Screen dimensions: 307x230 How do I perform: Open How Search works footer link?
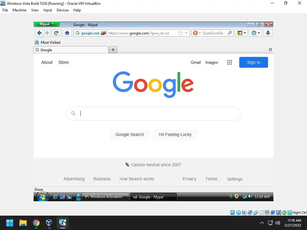(x=137, y=179)
